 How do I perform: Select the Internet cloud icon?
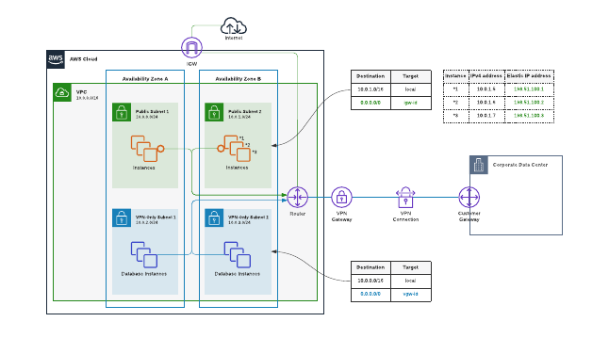click(234, 26)
